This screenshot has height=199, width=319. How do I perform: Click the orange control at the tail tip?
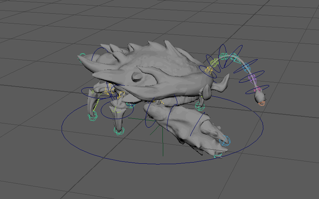(x=262, y=103)
